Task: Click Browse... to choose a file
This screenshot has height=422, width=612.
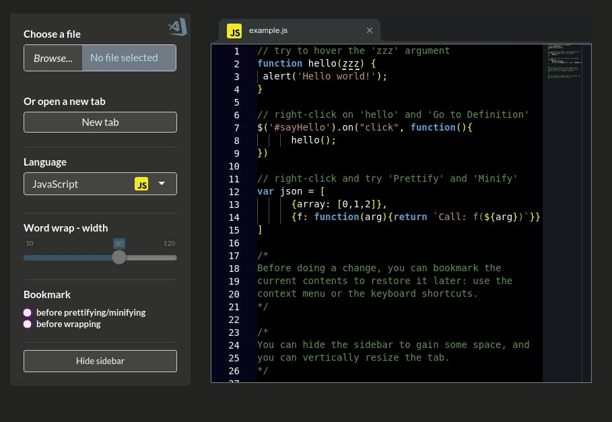Action: [x=53, y=57]
